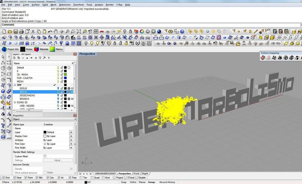Open the V-Ray menu
The image size is (302, 184).
point(119,5)
